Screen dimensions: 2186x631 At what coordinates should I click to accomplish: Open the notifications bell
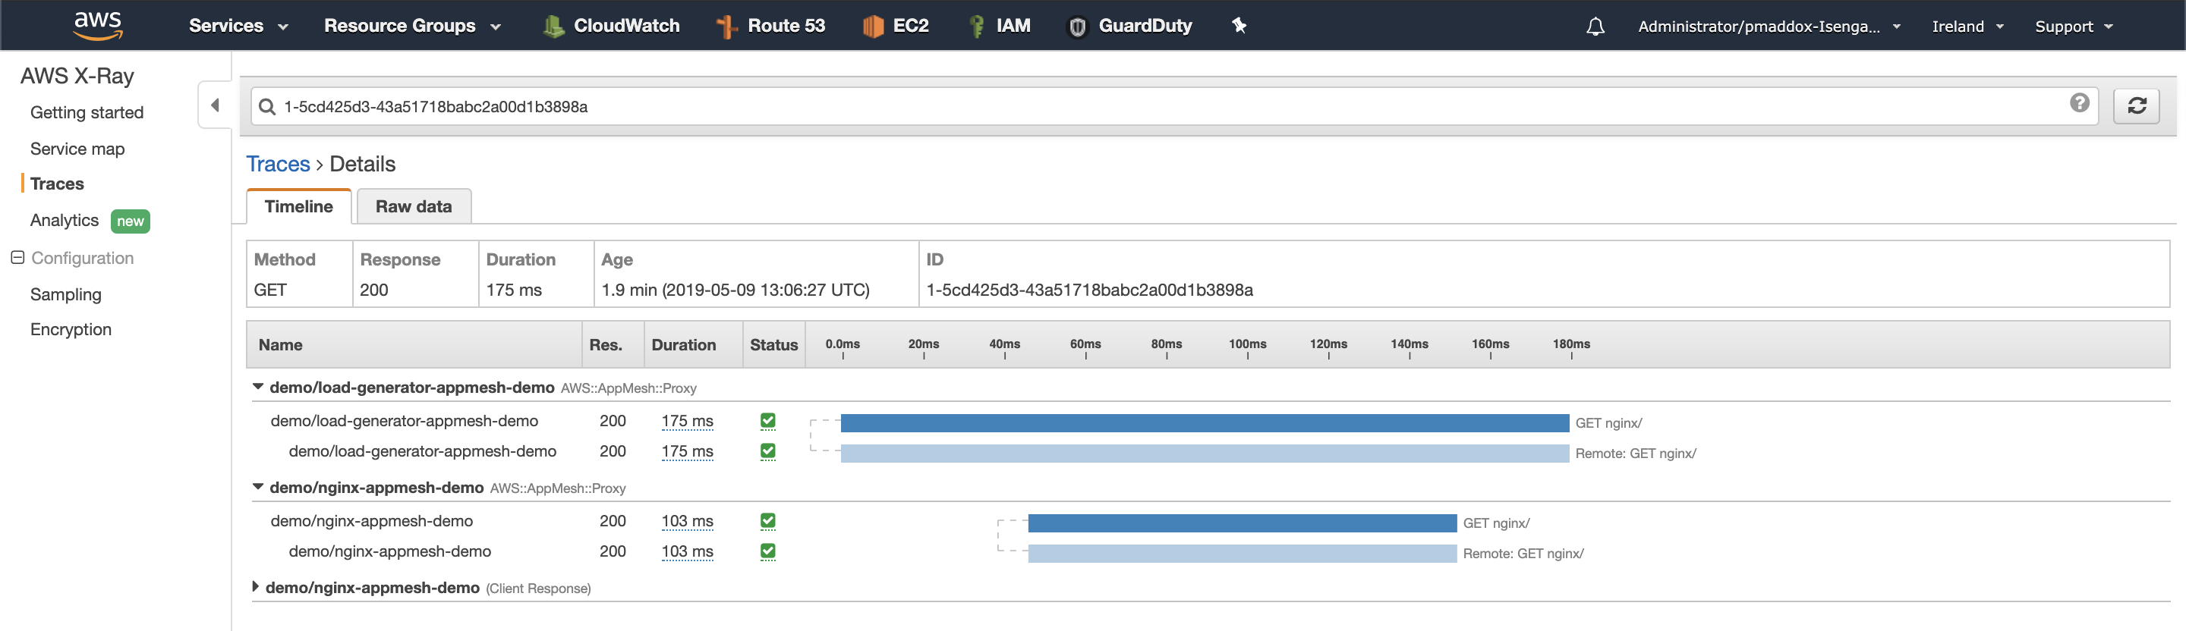point(1595,27)
